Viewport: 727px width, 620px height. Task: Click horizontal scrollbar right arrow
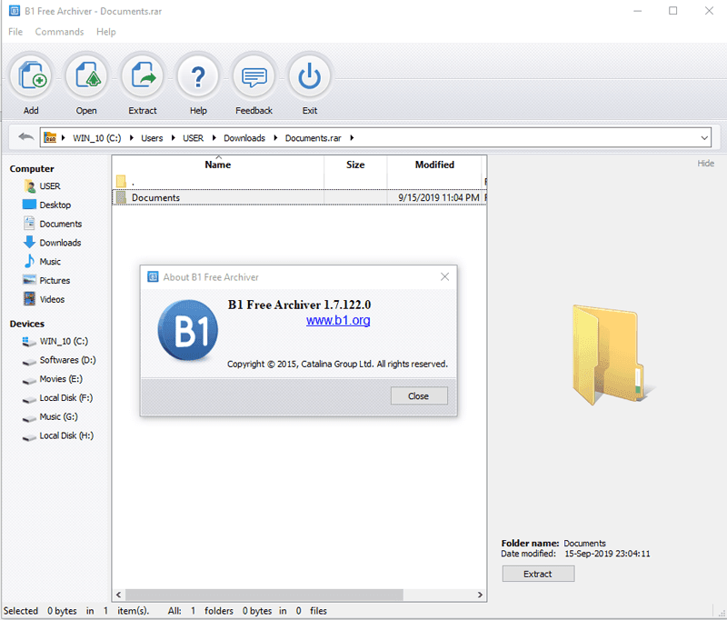(x=480, y=595)
